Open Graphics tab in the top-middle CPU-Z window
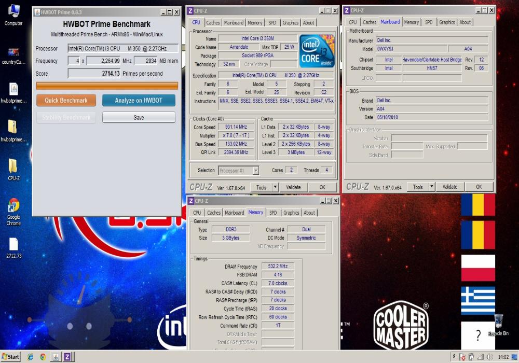Viewport: 519px width, 363px height. [x=290, y=23]
